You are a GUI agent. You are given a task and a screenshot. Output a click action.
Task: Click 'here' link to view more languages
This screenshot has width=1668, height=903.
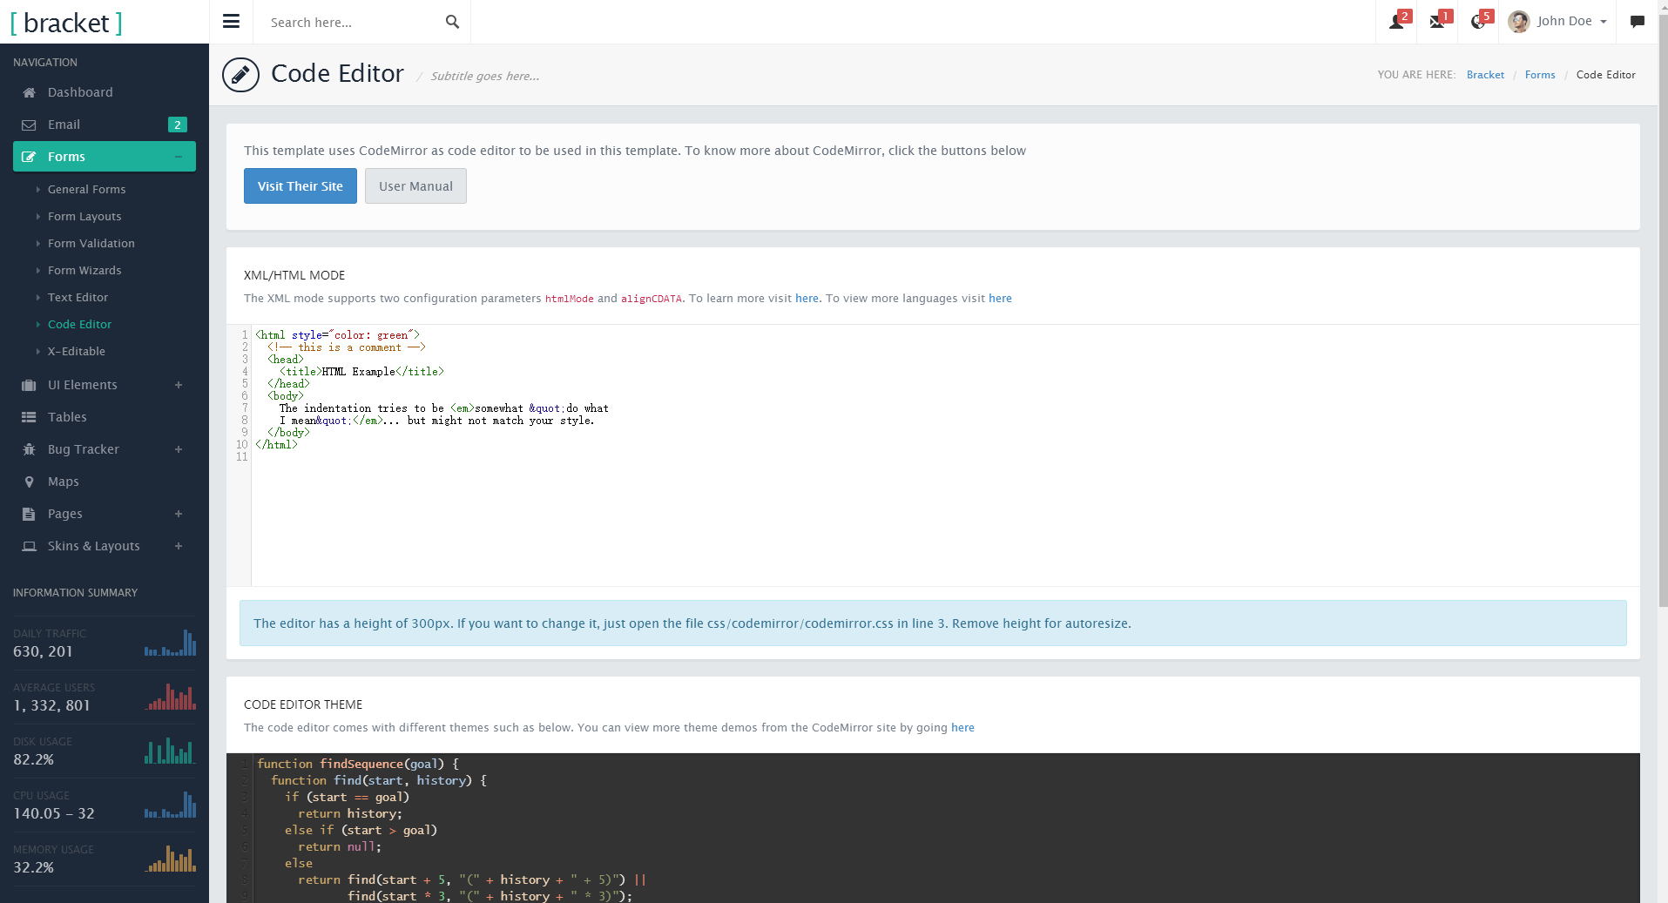coord(1000,298)
